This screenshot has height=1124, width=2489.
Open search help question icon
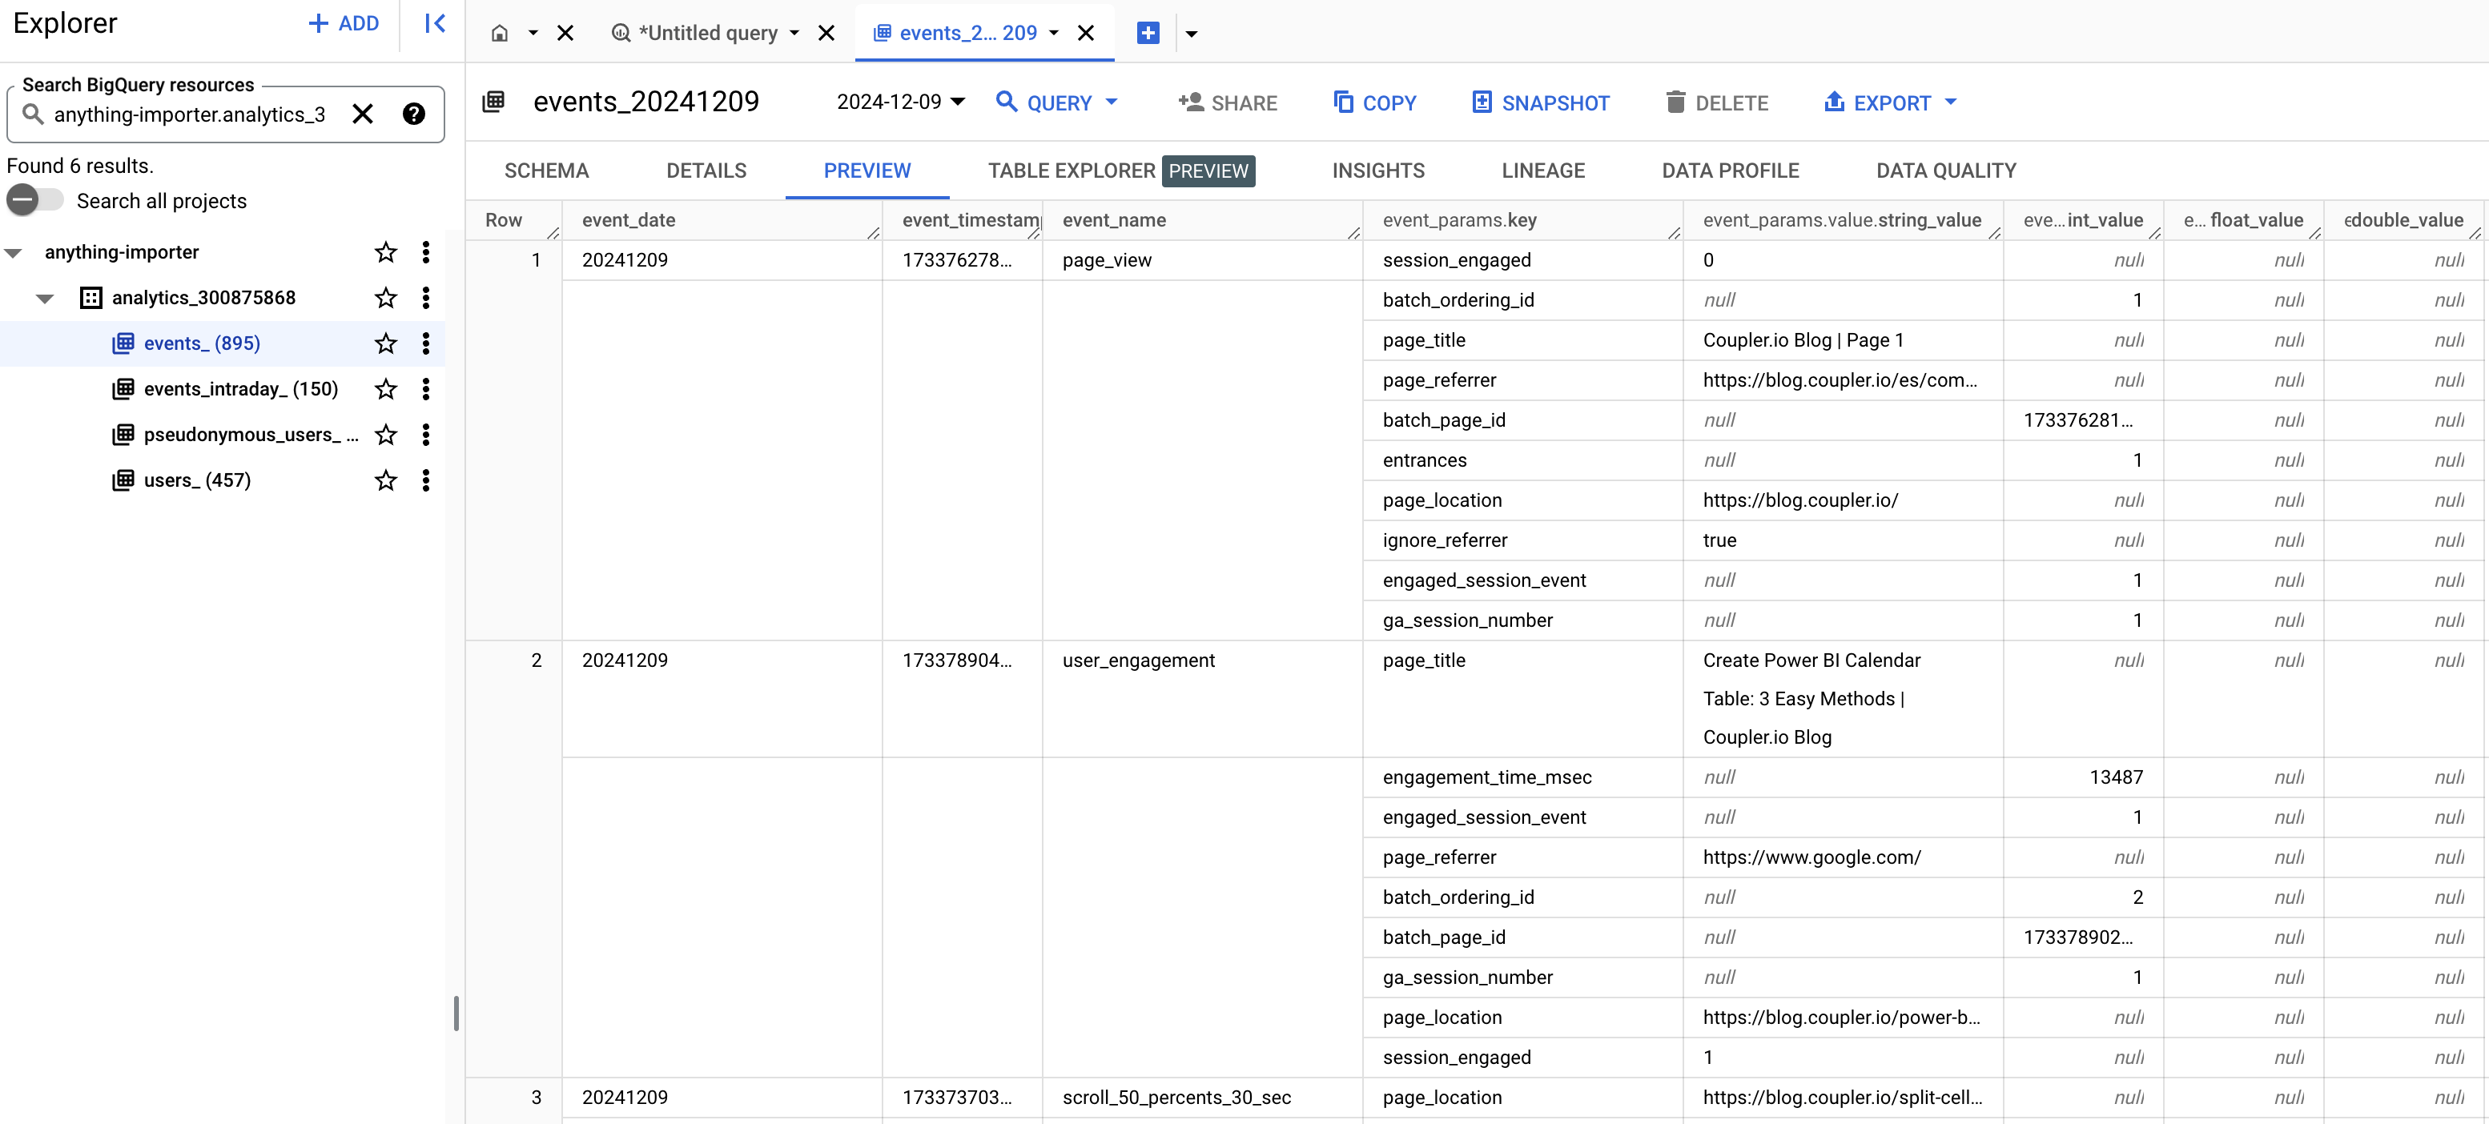pos(413,115)
